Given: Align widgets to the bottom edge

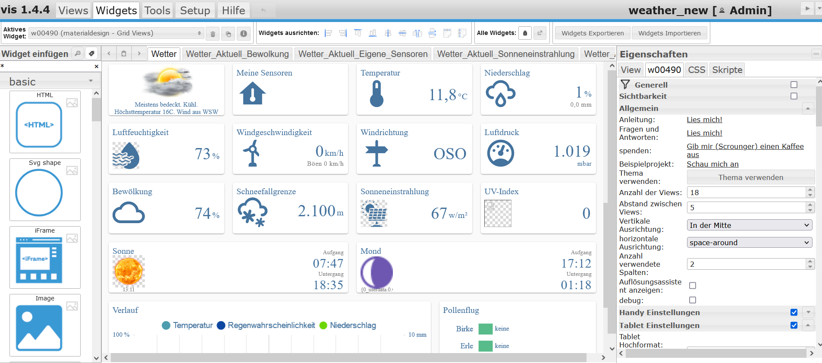Looking at the screenshot, I should tap(373, 33).
